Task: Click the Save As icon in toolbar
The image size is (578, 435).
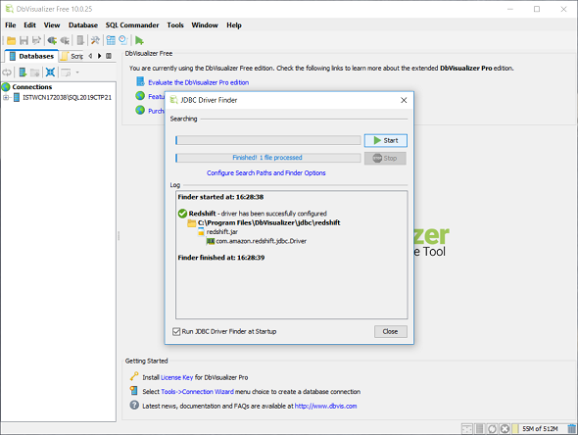Action: pyautogui.click(x=36, y=40)
